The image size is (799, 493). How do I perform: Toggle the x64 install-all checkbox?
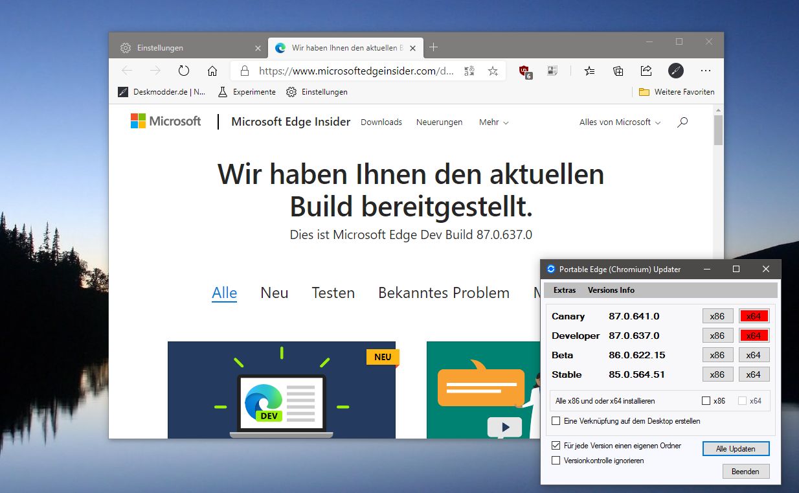point(743,401)
